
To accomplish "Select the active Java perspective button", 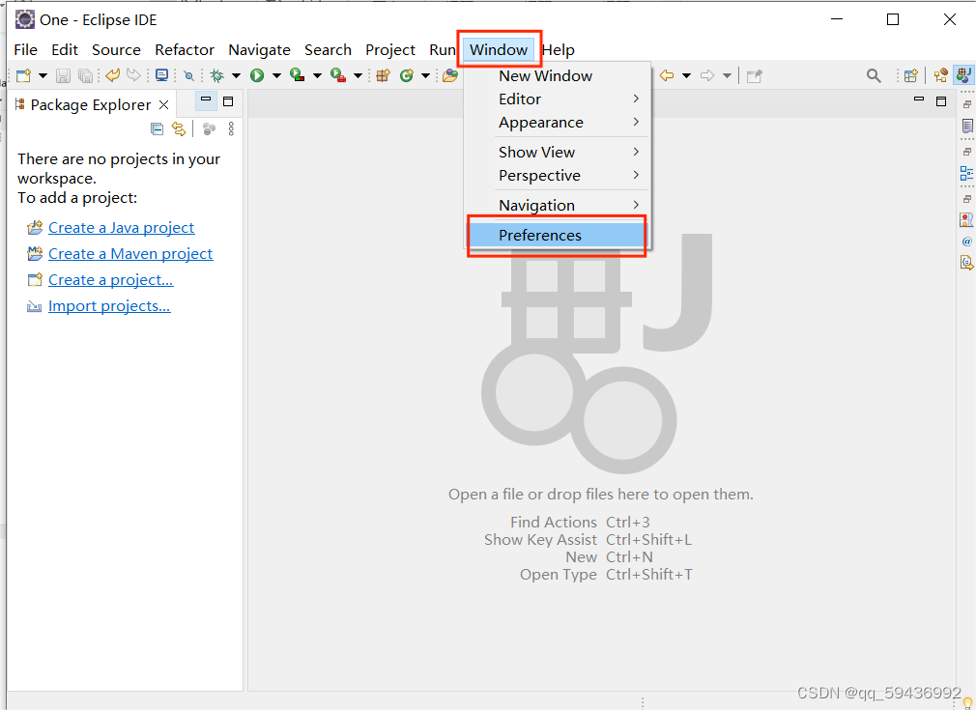I will pos(963,76).
